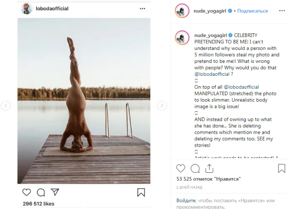This screenshot has width=288, height=209.
Task: Like the lobodaofficial post with heart icon
Action: pos(27,192)
